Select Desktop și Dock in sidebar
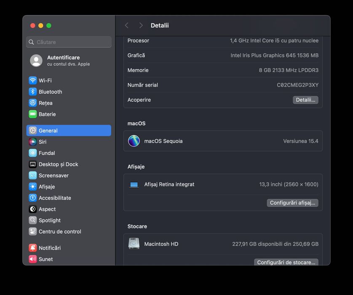Viewport: 353px width, 295px height. tap(69, 164)
